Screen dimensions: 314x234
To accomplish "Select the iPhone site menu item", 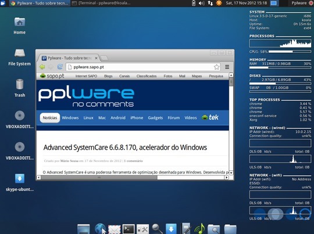I will click(x=137, y=118).
